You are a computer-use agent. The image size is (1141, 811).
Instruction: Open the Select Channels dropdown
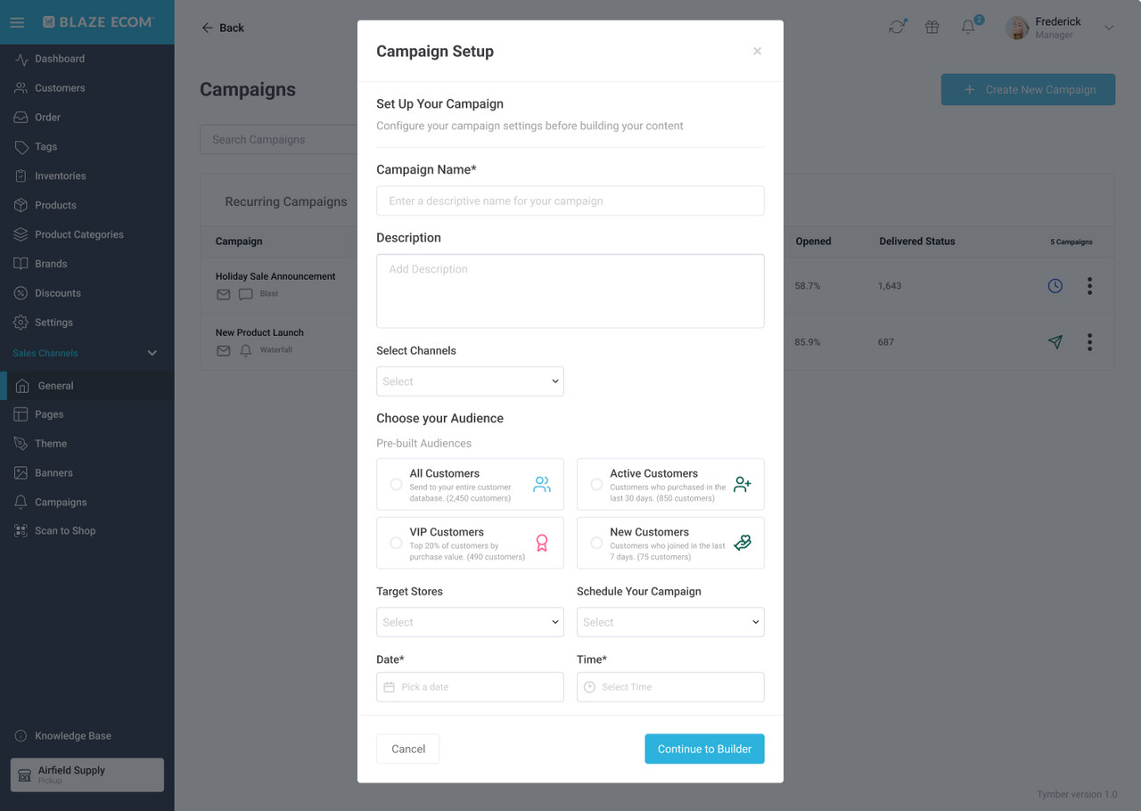click(x=470, y=381)
